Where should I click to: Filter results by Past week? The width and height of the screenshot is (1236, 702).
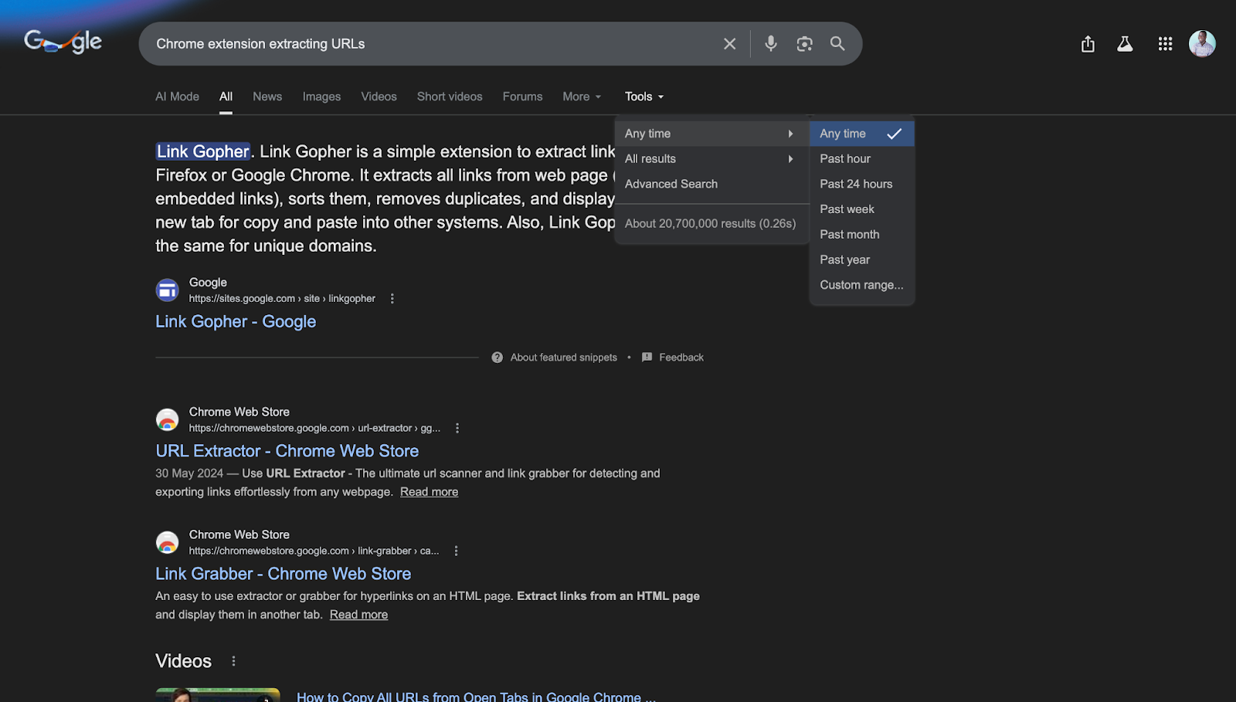pos(847,209)
